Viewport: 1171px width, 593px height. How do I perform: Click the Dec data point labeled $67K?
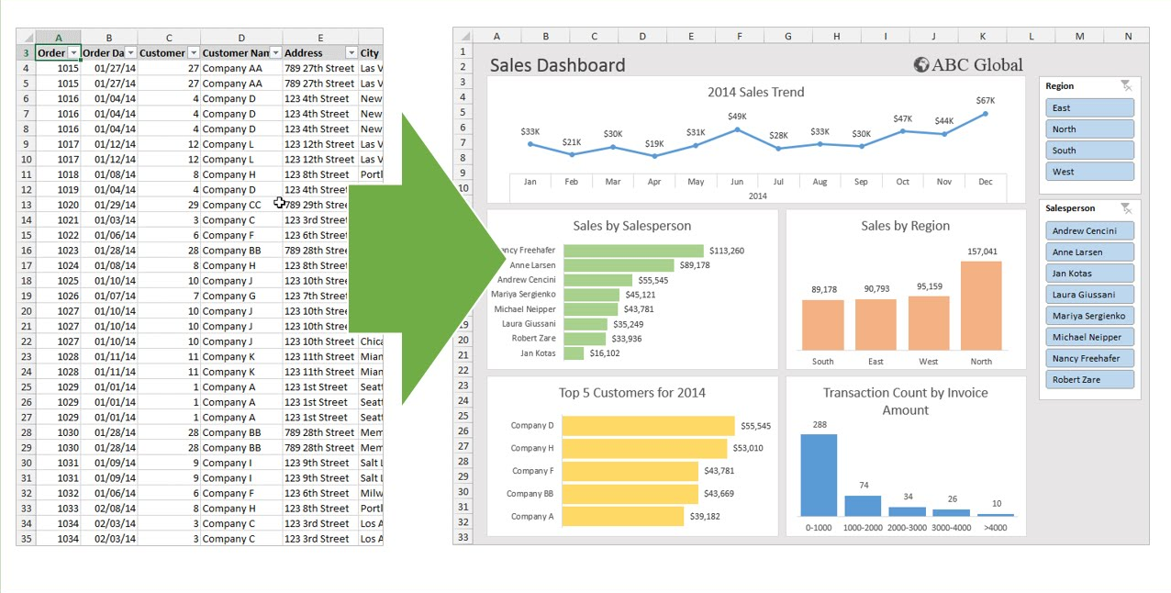click(986, 114)
